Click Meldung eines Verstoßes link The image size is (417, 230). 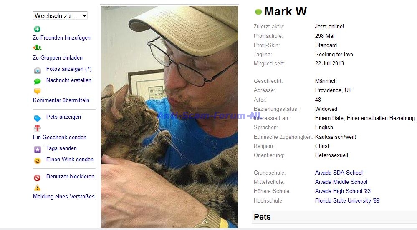64,197
